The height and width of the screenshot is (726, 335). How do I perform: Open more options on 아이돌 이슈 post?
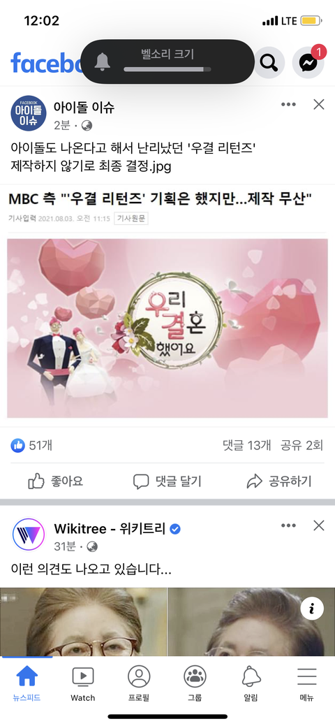[x=288, y=105]
